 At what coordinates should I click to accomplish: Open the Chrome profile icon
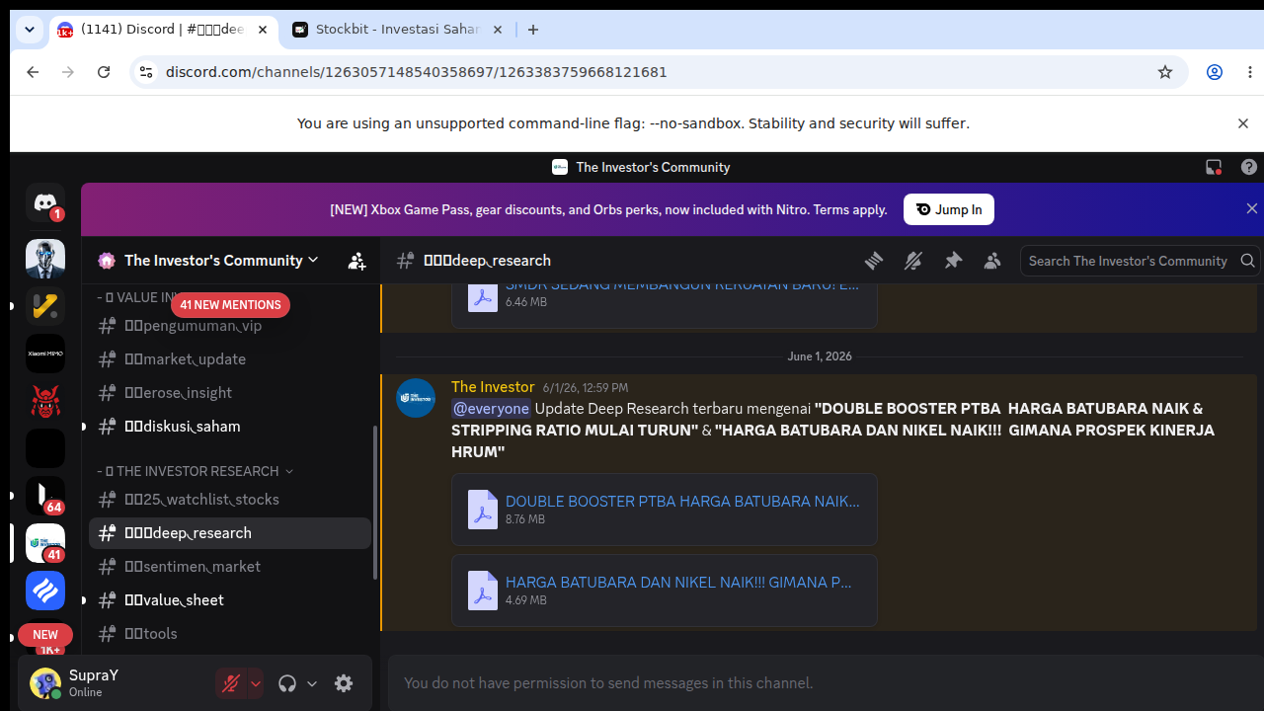click(1215, 72)
